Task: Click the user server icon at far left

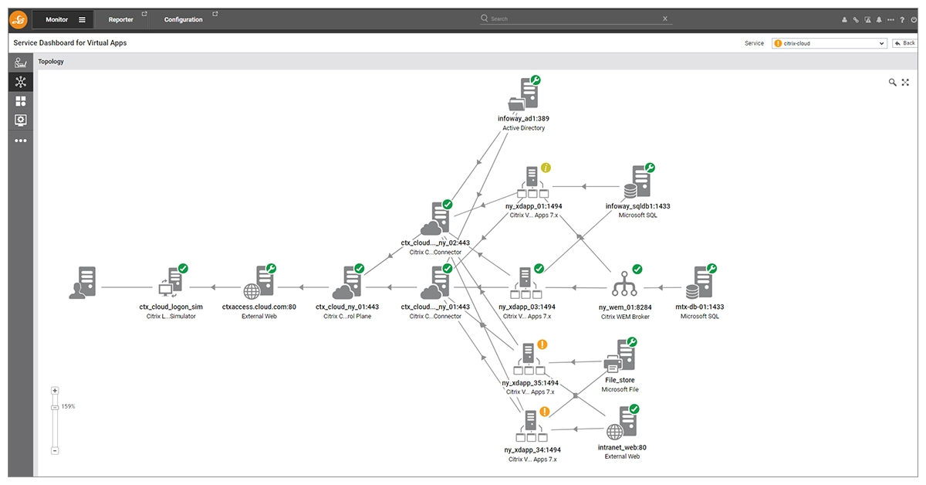Action: click(x=82, y=283)
